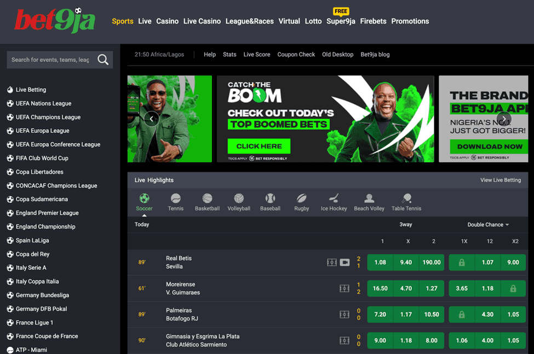Click the Help link

point(210,55)
